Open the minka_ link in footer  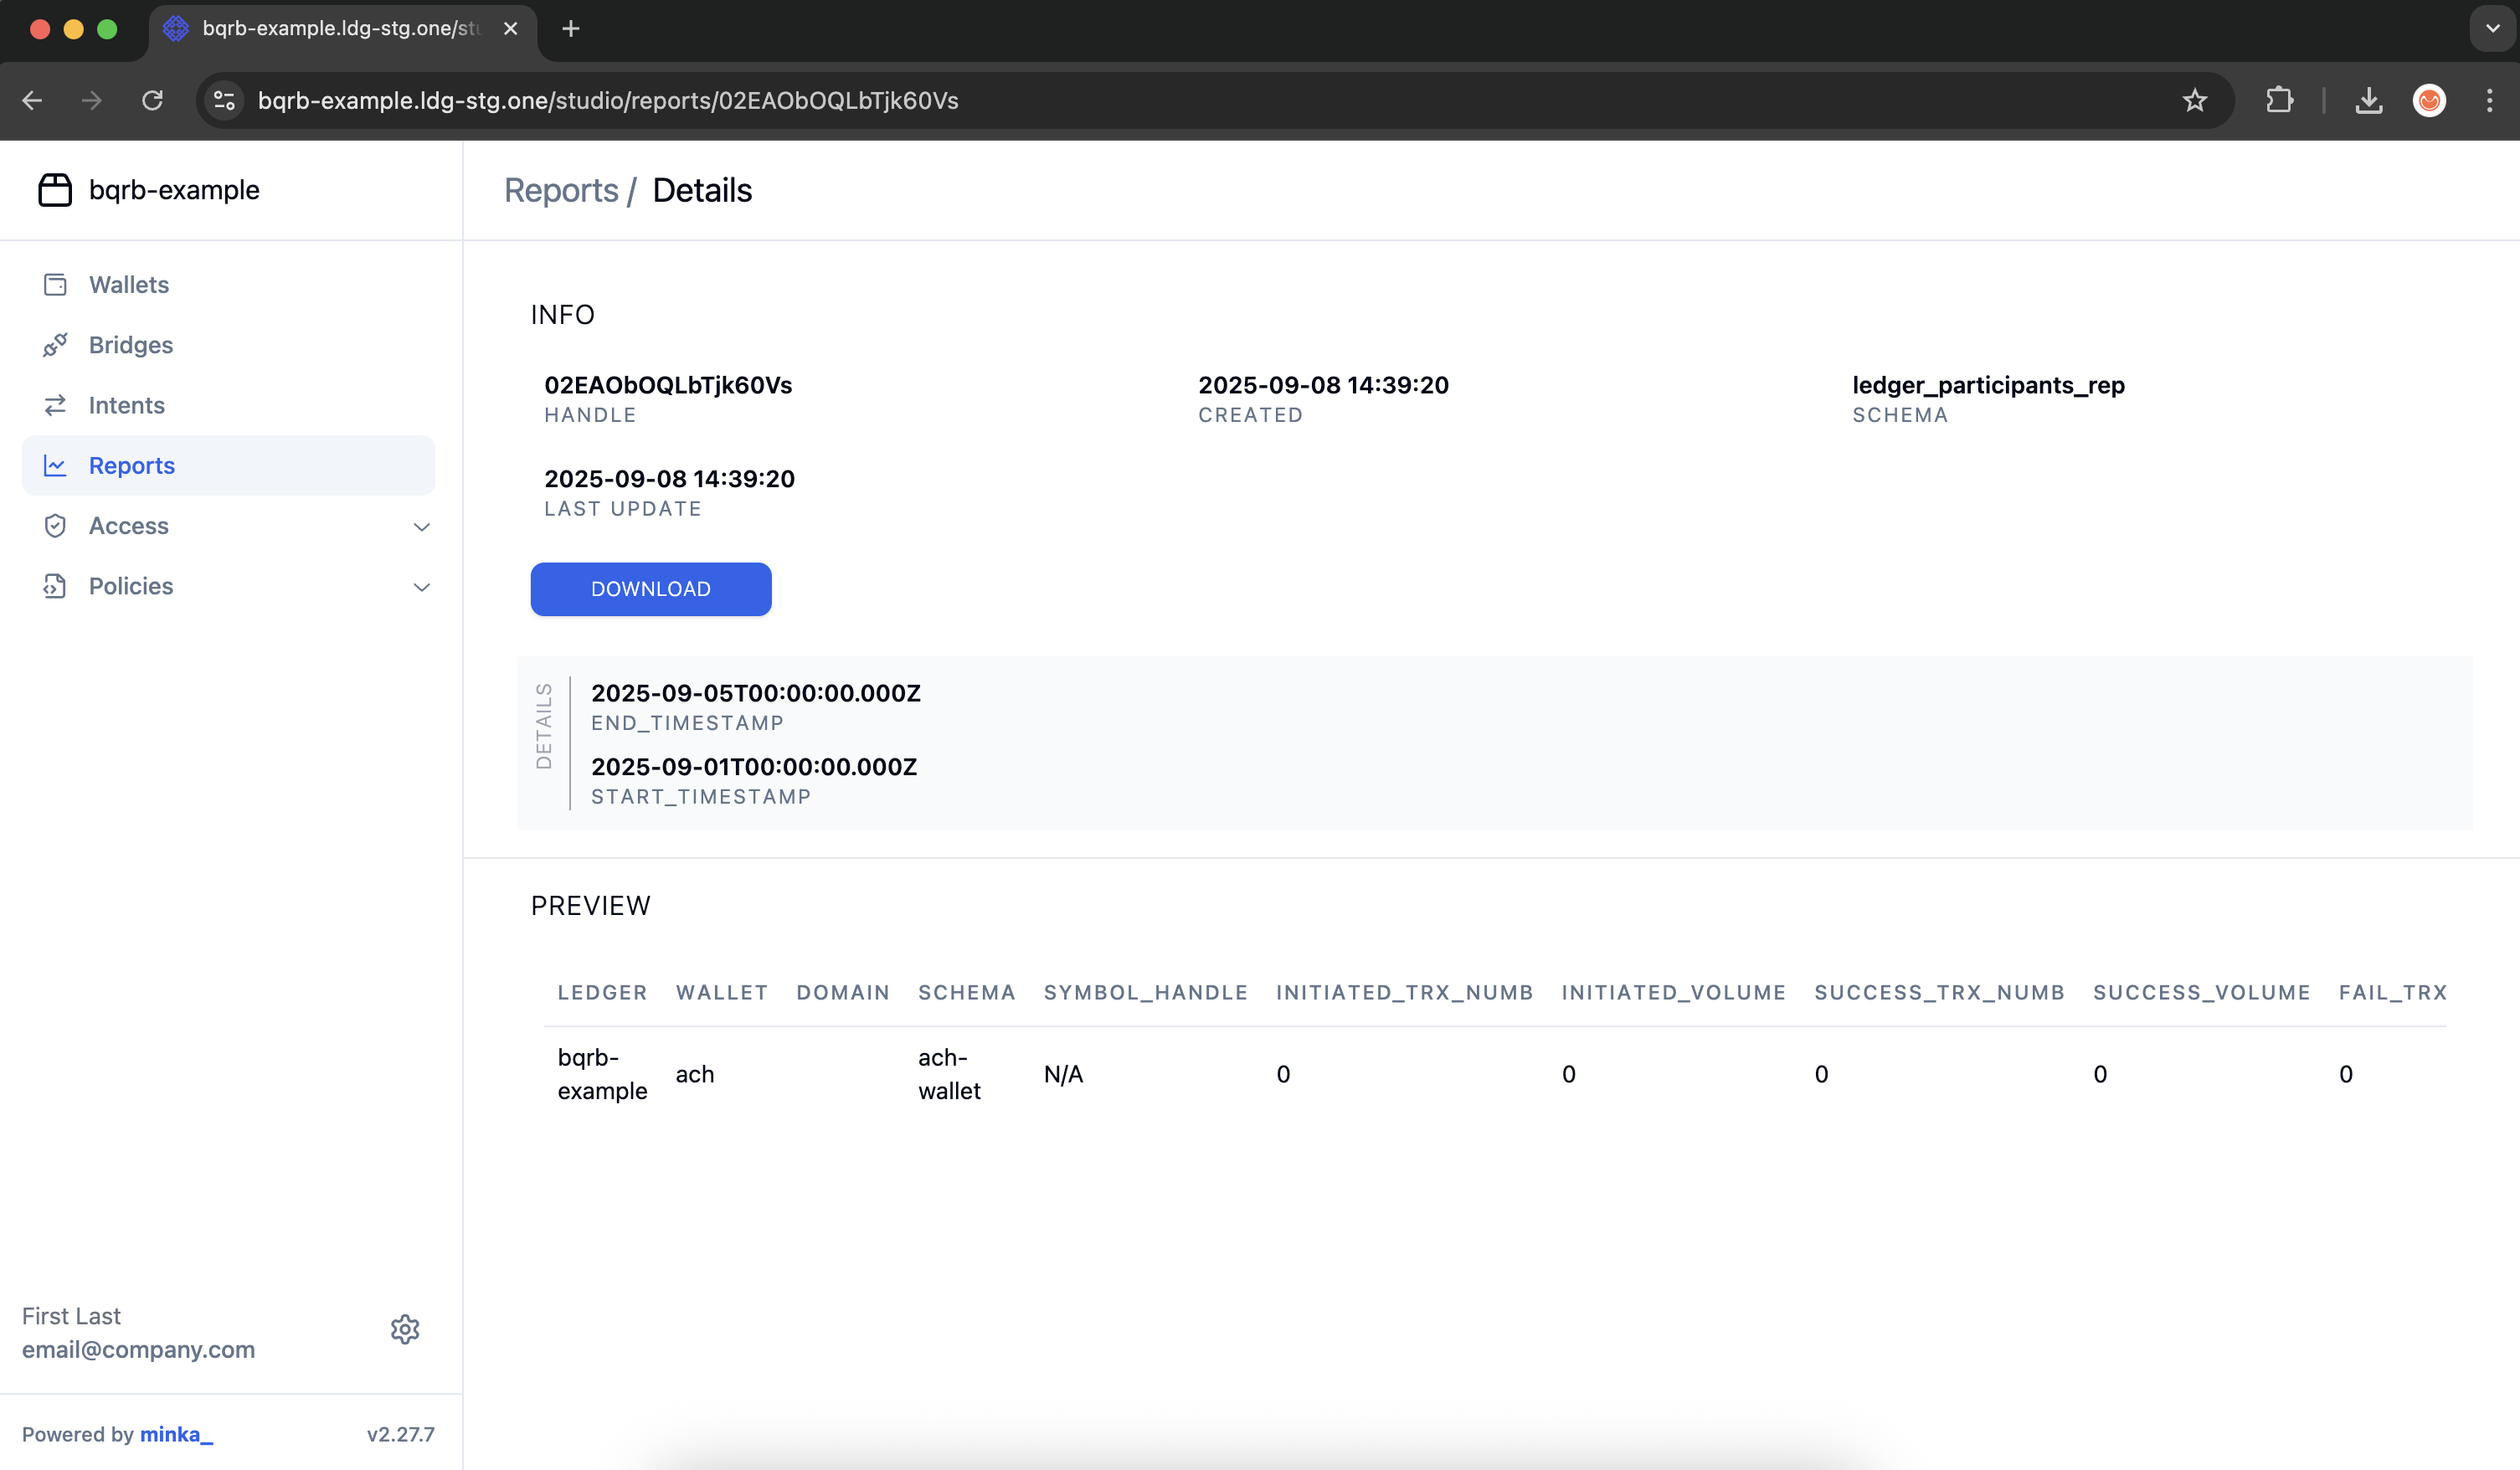[x=176, y=1434]
